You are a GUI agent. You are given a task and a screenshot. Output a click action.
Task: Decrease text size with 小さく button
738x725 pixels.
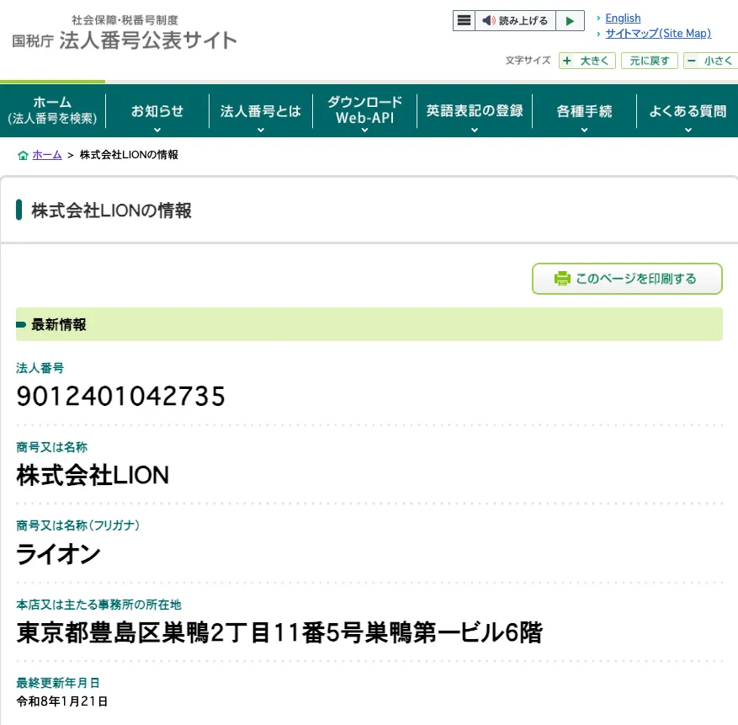(710, 61)
